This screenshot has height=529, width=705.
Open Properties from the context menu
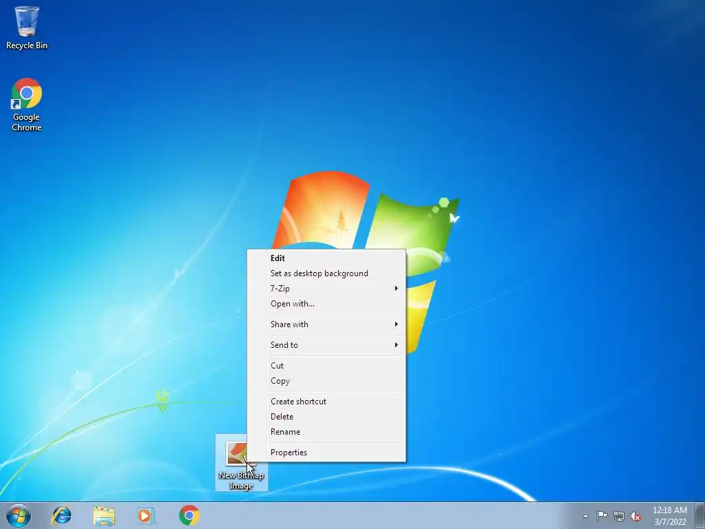pyautogui.click(x=326, y=453)
